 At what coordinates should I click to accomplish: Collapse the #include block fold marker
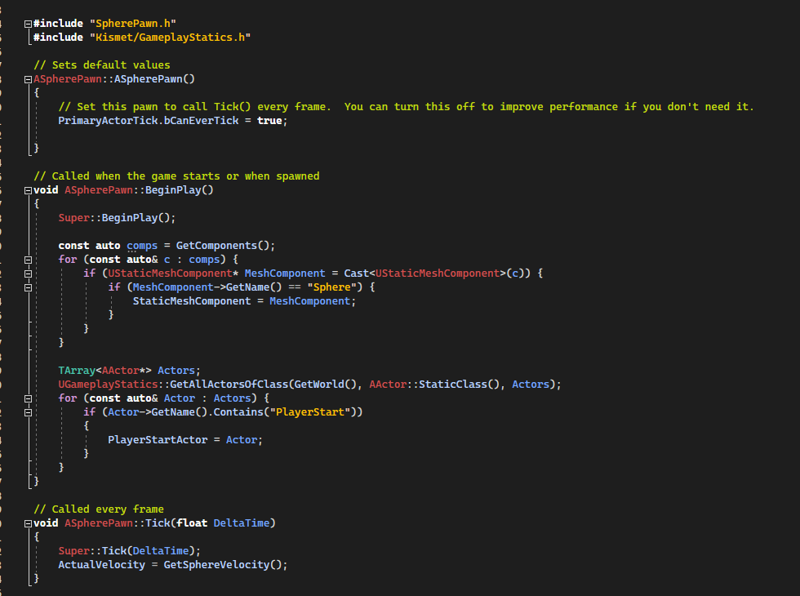pyautogui.click(x=28, y=24)
